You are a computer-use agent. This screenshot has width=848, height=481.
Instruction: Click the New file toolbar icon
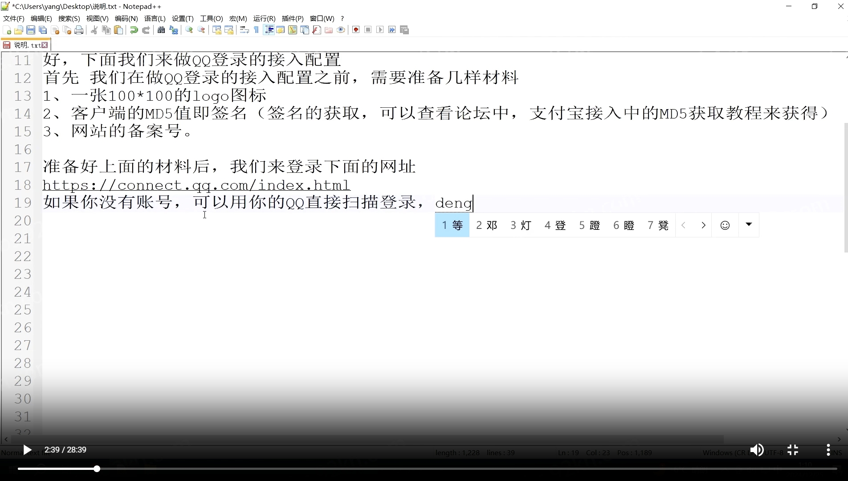tap(7, 30)
